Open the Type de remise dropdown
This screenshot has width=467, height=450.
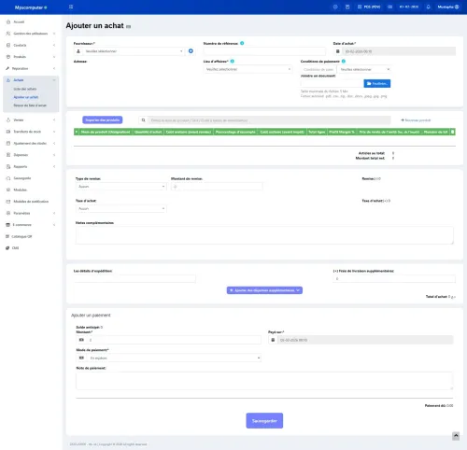tap(121, 187)
